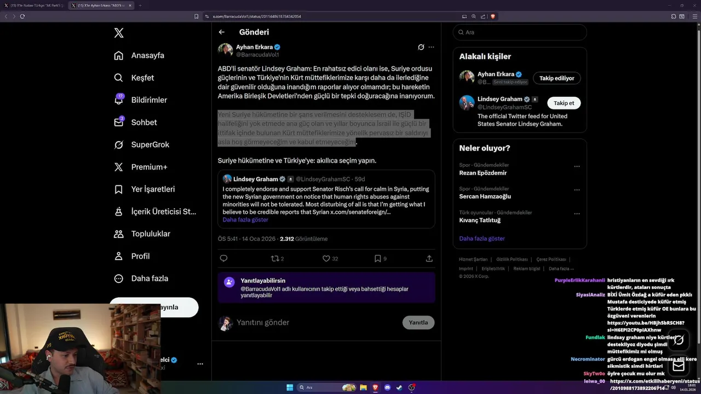Open Sercan Hamzaoğlu trending topic
The height and width of the screenshot is (394, 701).
coord(485,196)
